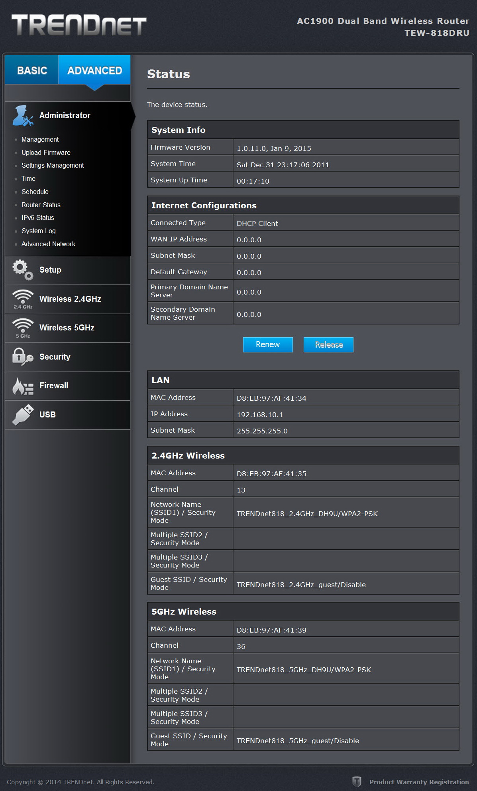Click the copyright 2014 TRENDnet text
Viewport: 477px width, 791px height.
click(x=80, y=782)
